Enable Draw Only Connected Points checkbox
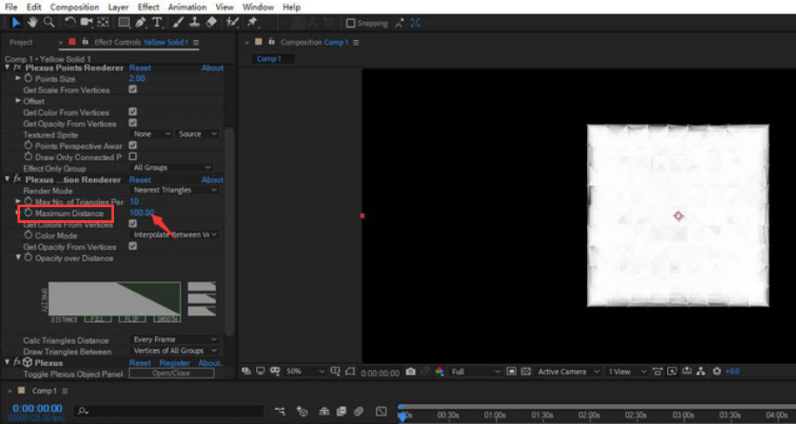796x424 pixels. [132, 158]
